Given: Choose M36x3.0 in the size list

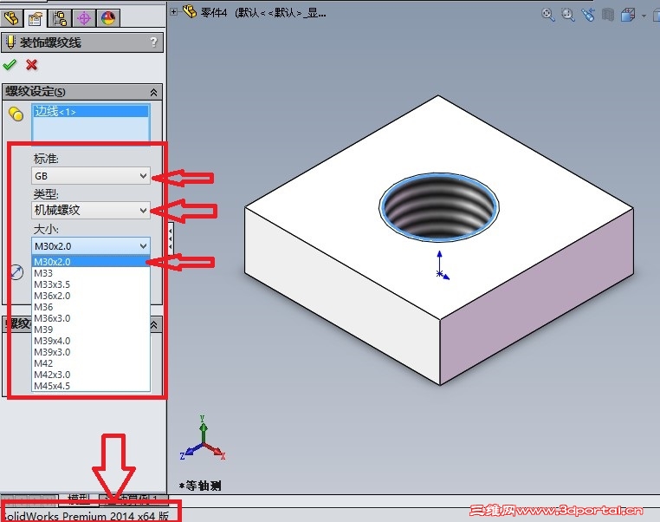Looking at the screenshot, I should click(90, 318).
